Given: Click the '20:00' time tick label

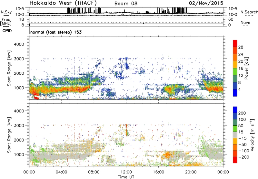Looking at the screenshot, I should [191, 172].
